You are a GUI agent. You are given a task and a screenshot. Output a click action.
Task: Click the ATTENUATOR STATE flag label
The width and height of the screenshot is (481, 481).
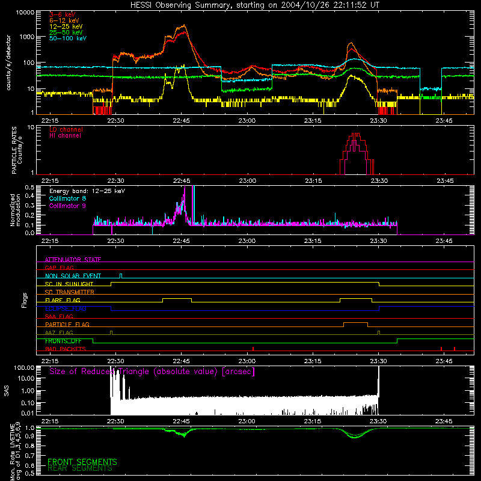click(73, 260)
